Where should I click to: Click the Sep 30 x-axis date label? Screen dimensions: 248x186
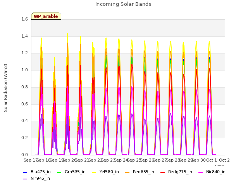pyautogui.click(x=199, y=160)
